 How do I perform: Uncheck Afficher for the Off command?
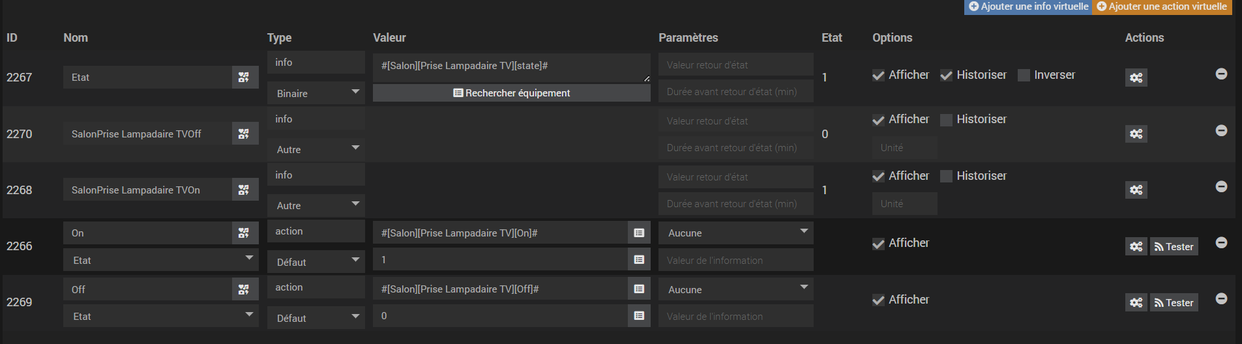pos(878,300)
